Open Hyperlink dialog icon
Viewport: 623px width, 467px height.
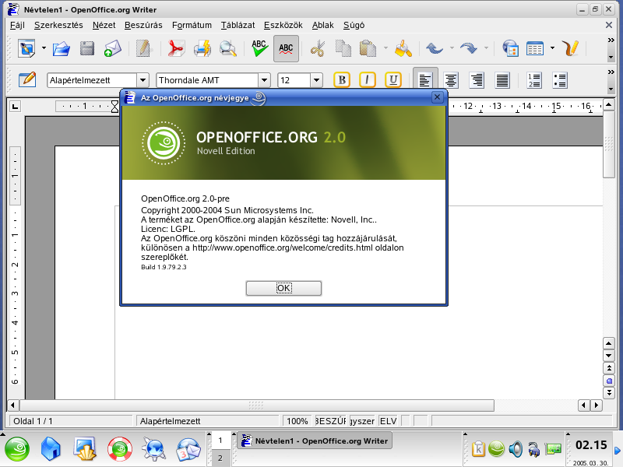[x=510, y=48]
